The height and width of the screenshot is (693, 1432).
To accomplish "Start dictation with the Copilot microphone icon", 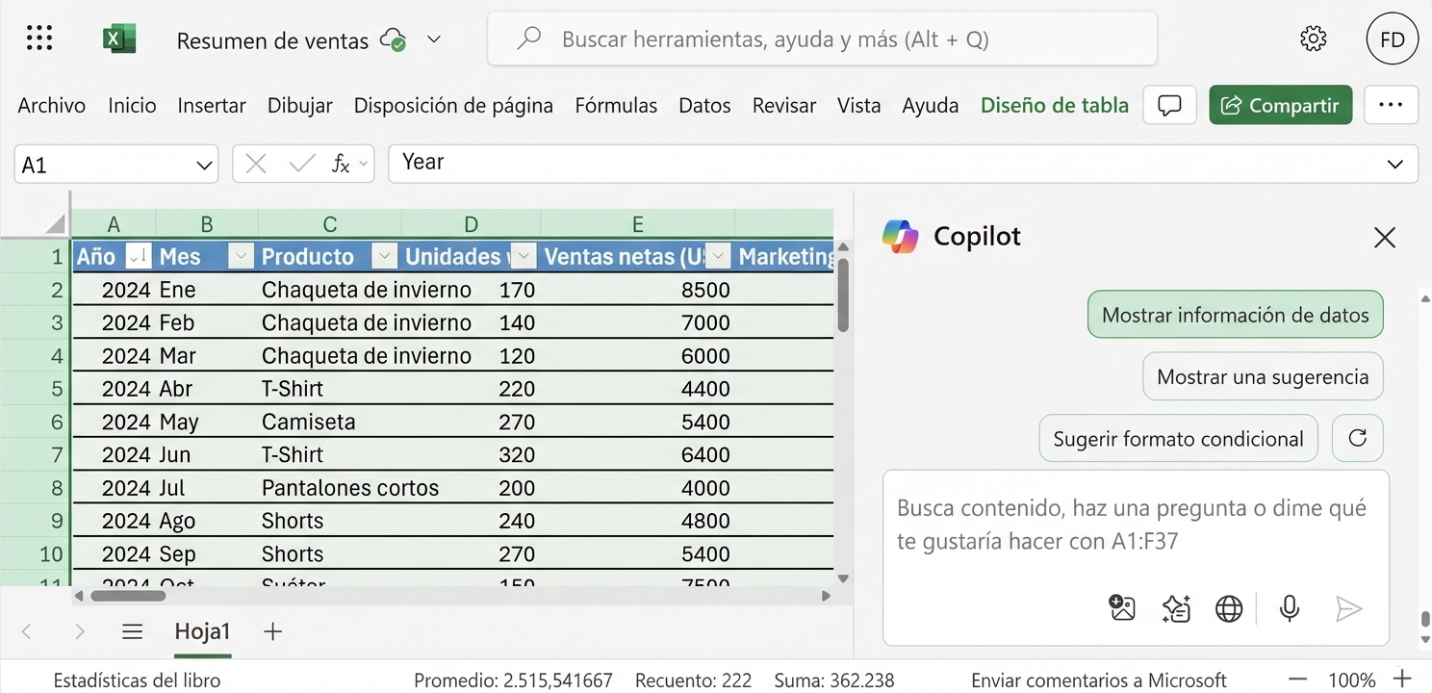I will tap(1290, 608).
